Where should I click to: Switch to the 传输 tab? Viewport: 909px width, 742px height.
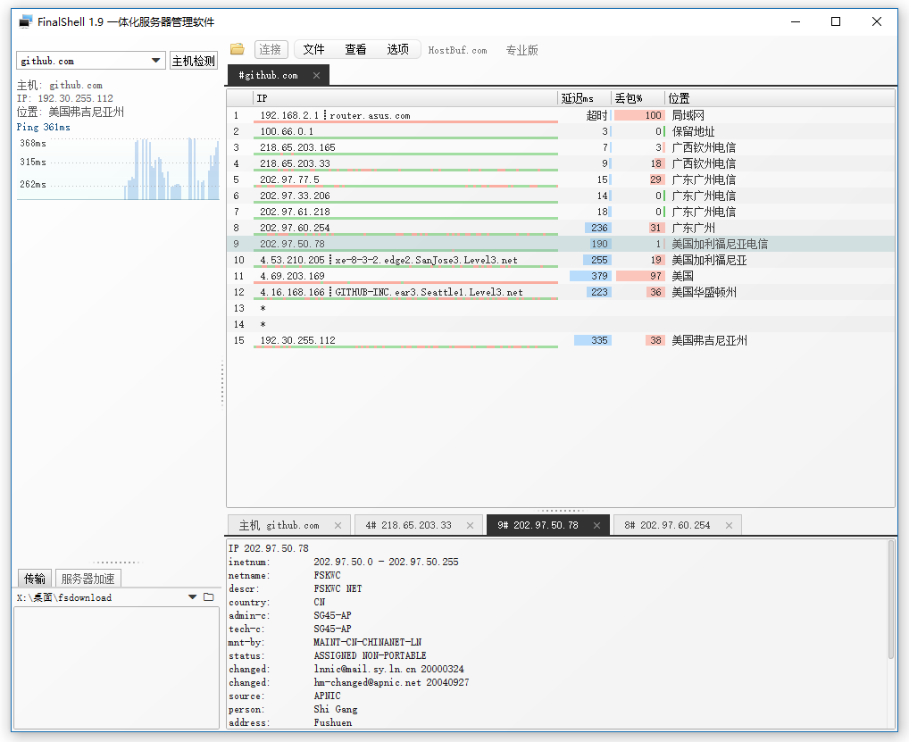coord(34,578)
